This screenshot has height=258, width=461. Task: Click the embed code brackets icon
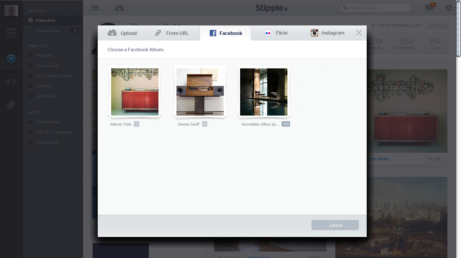pos(11,82)
